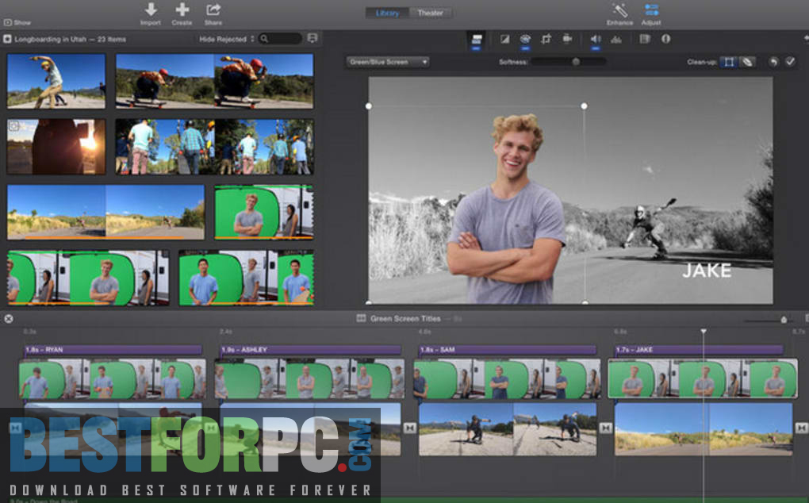809x503 pixels.
Task: Select the green screen clip under RYAN title
Action: [x=113, y=379]
